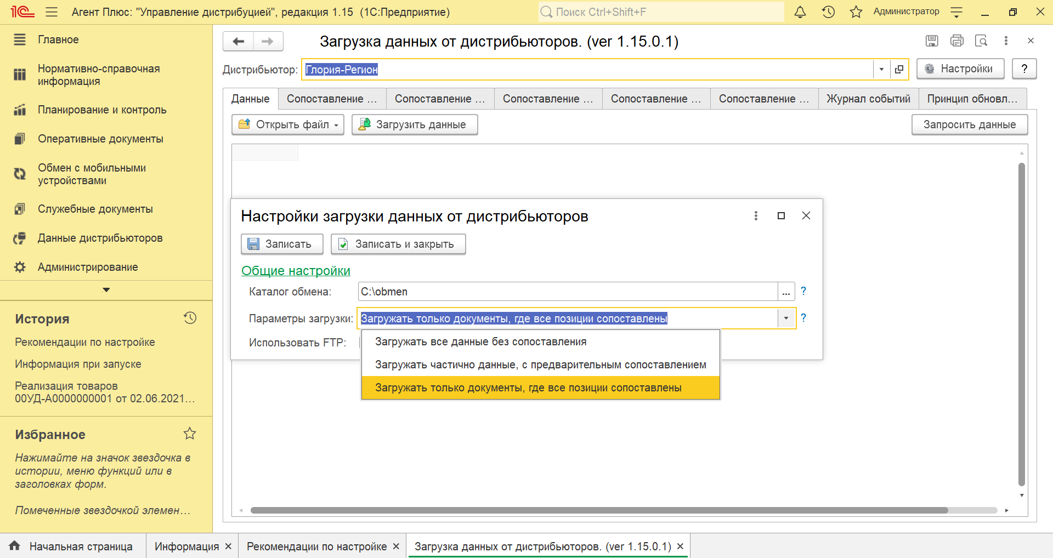
Task: Close the Информация bottom tab
Action: (228, 546)
